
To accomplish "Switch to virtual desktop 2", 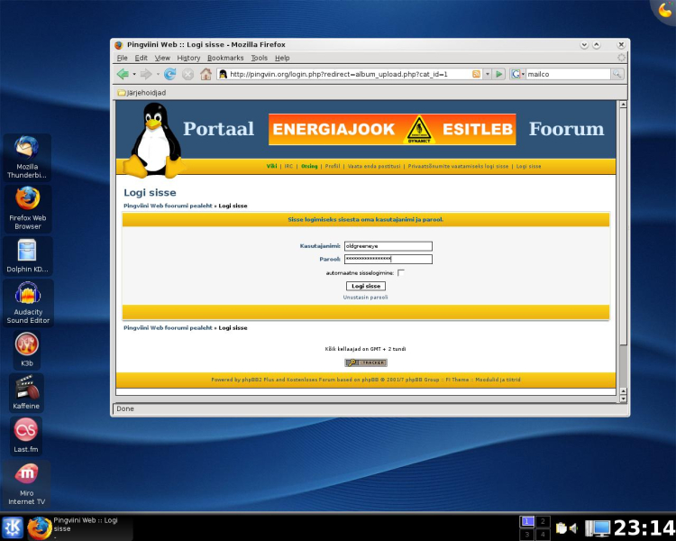I will 543,521.
